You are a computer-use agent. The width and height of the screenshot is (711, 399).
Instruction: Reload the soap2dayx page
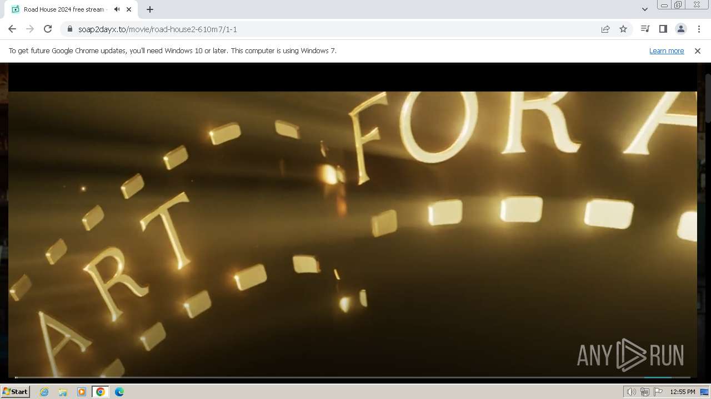point(48,29)
